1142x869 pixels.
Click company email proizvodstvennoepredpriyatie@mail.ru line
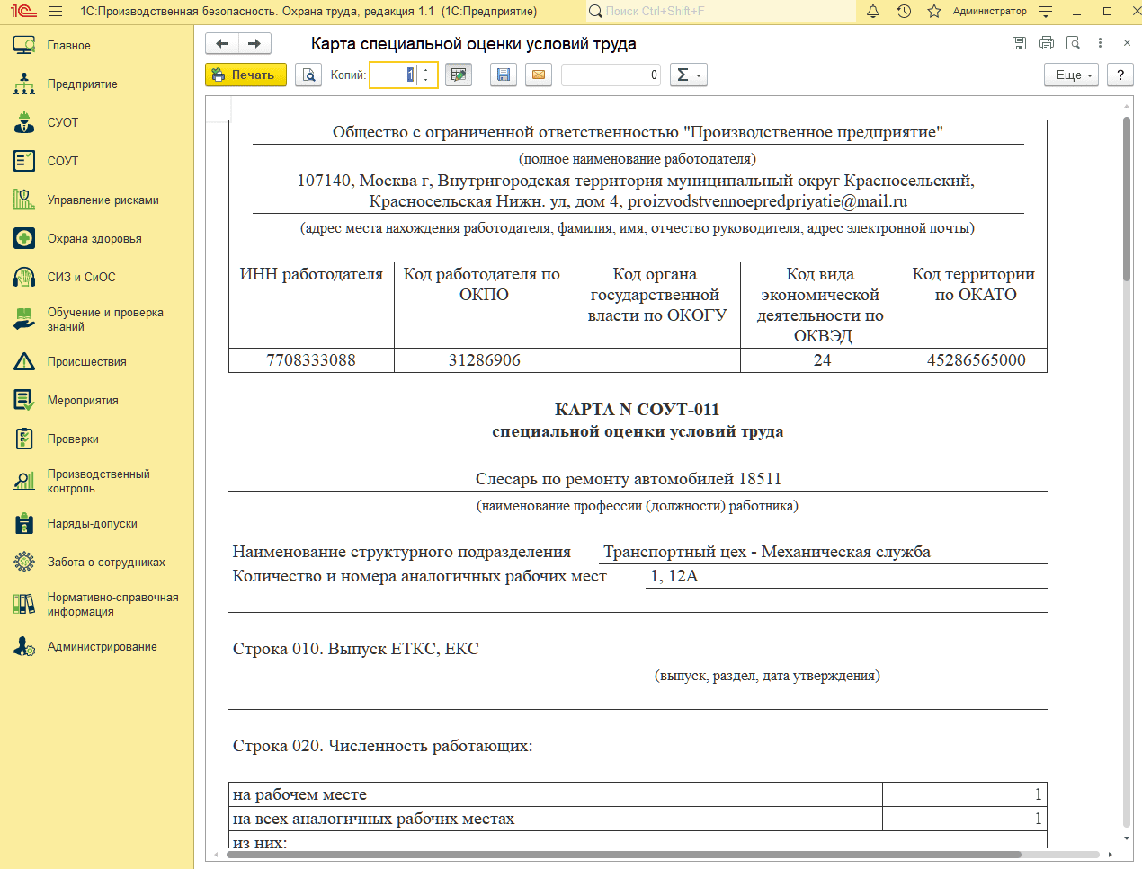point(638,201)
